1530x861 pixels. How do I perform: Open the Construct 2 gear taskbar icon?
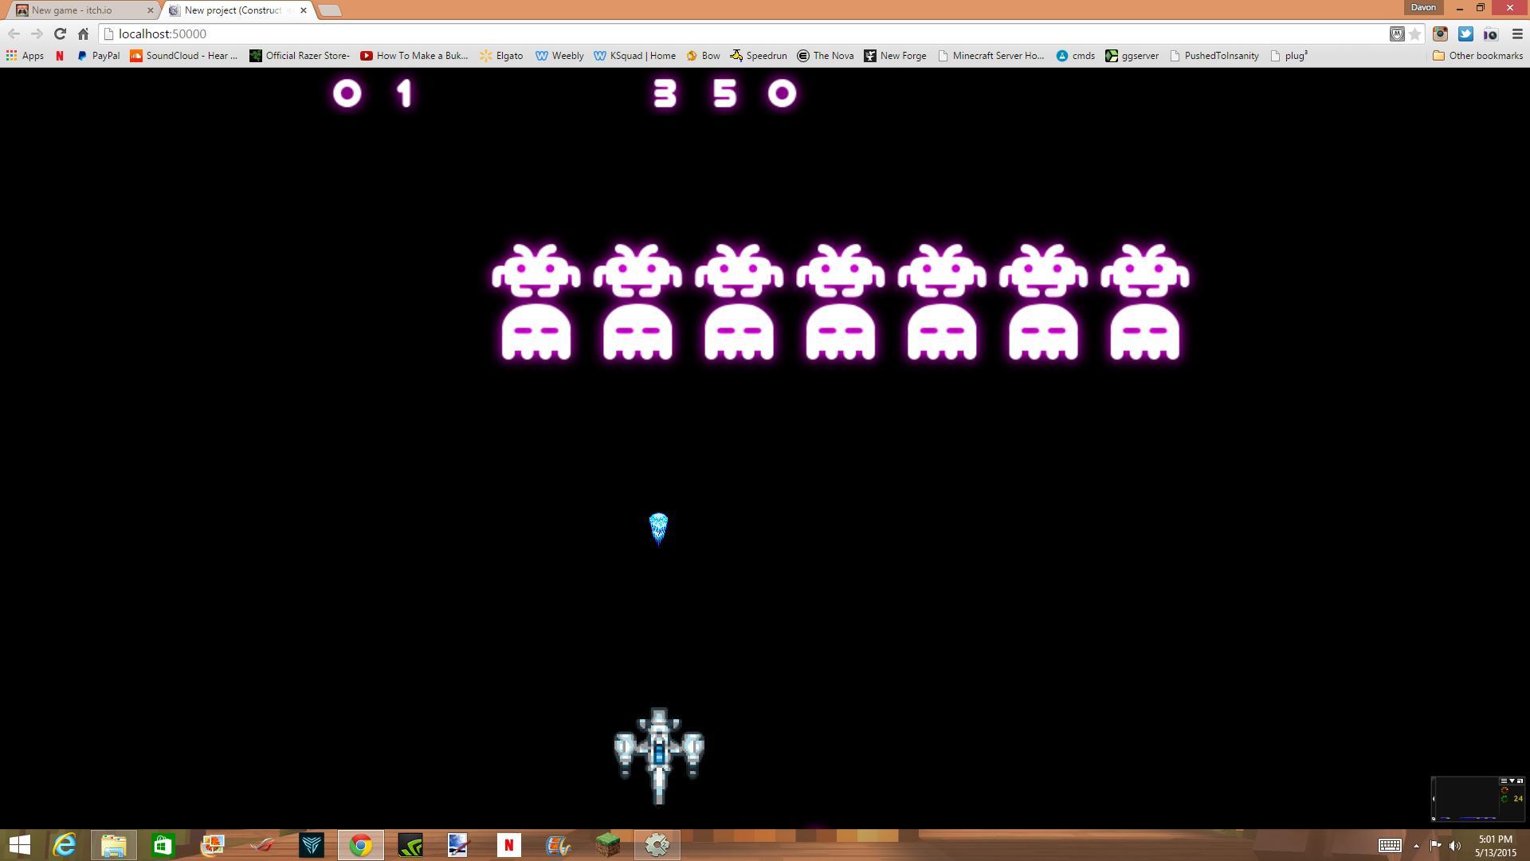click(657, 845)
